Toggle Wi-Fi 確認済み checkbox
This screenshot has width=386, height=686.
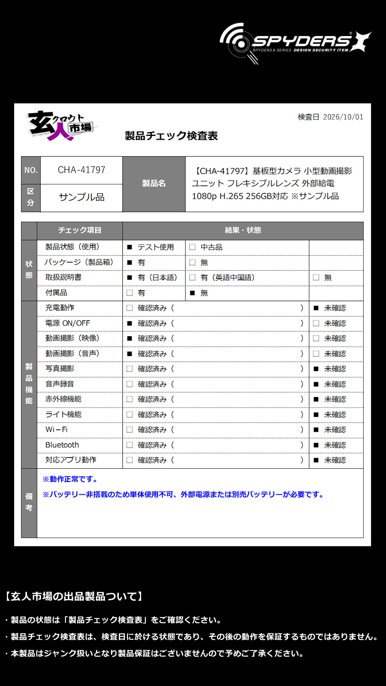[130, 430]
